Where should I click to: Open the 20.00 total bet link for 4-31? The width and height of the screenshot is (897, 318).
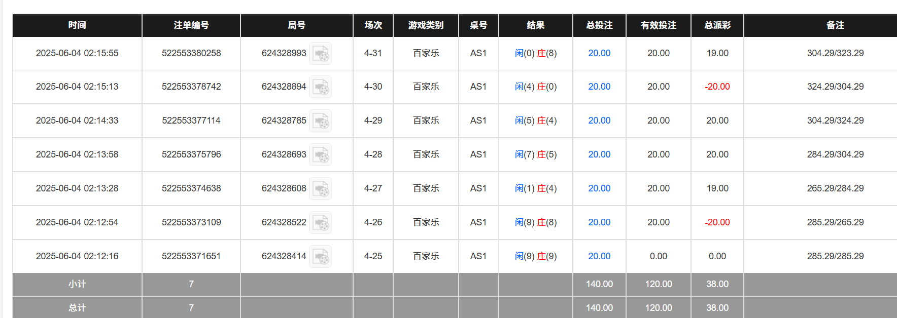599,53
